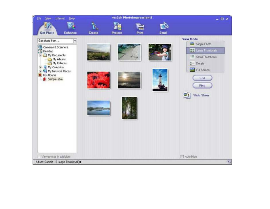Viewport: 270px width, 209px height.
Task: Click the status text 'Album: Sample - 8 Image Thumbnail(s)'
Action: pyautogui.click(x=58, y=162)
